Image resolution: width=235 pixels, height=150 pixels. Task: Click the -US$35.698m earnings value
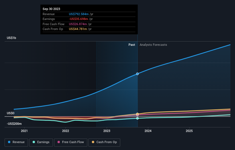78,19
